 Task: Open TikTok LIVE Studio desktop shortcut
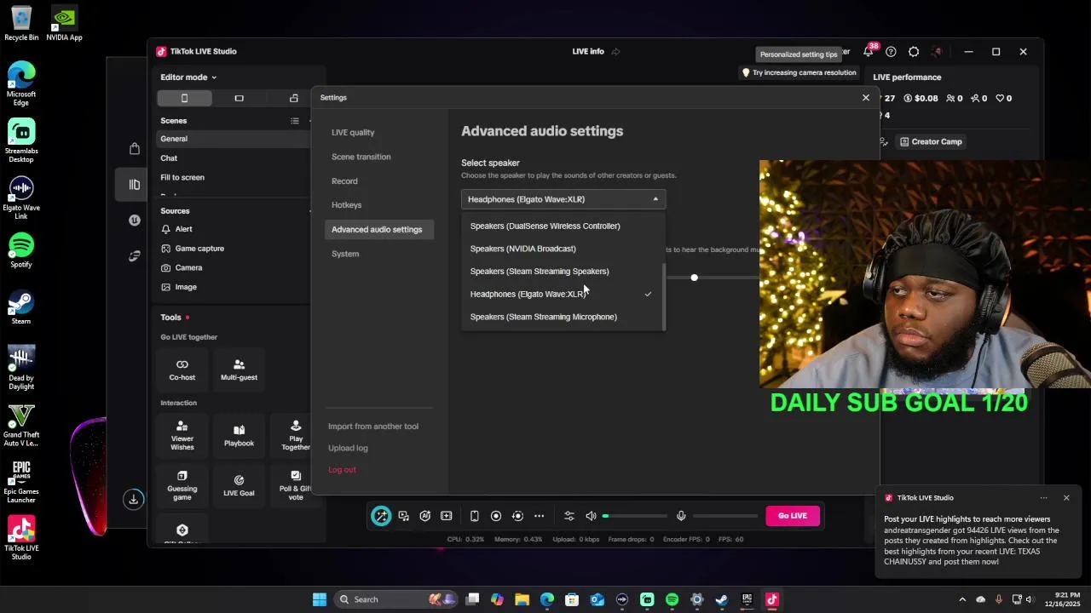pos(21,538)
